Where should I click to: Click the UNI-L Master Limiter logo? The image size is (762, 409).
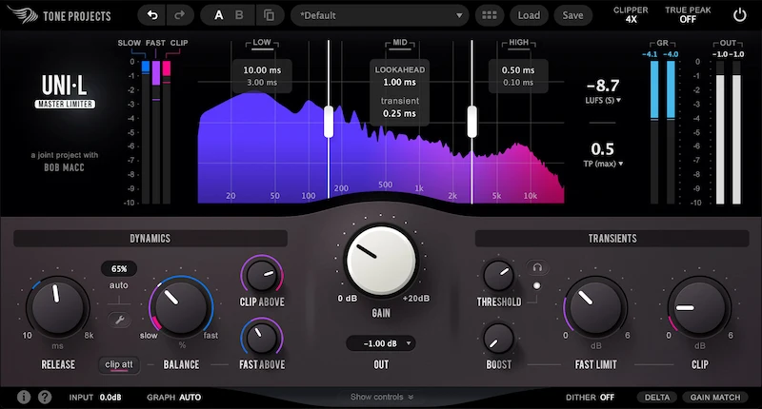[x=65, y=90]
